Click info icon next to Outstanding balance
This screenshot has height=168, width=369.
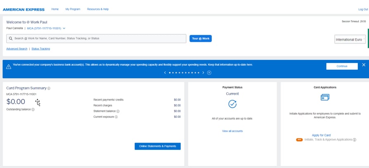coord(33,110)
